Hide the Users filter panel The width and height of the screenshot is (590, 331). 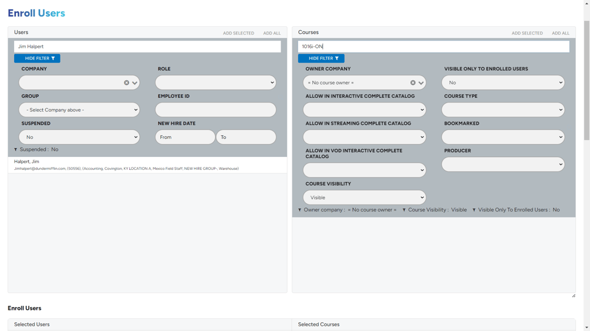[x=37, y=58]
